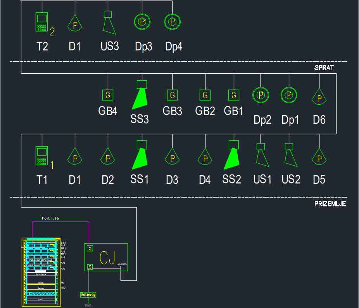Click the C terminal inside CJ panel

pyautogui.click(x=90, y=248)
